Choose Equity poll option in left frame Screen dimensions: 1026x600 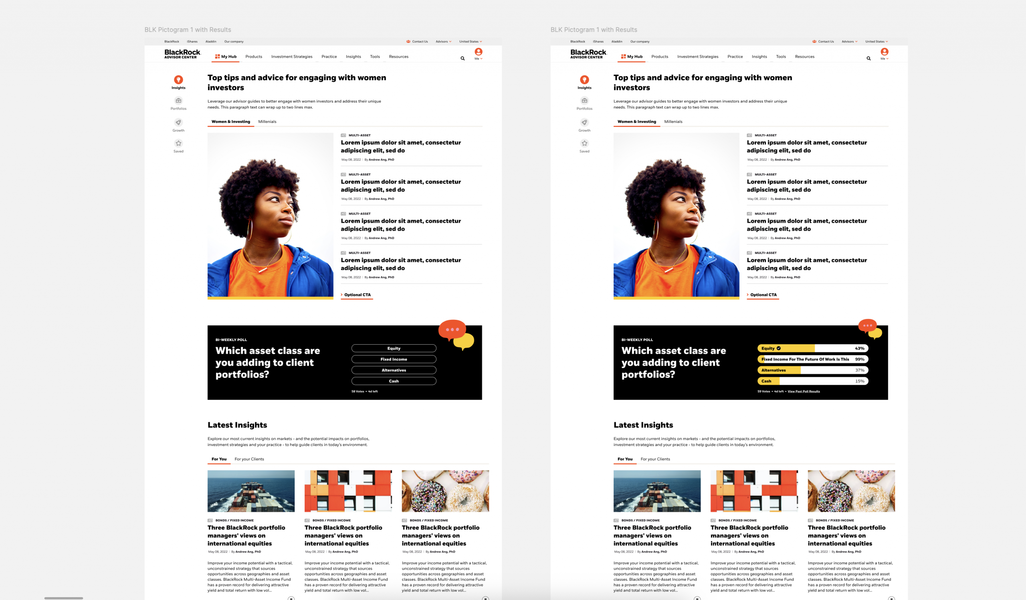[394, 348]
